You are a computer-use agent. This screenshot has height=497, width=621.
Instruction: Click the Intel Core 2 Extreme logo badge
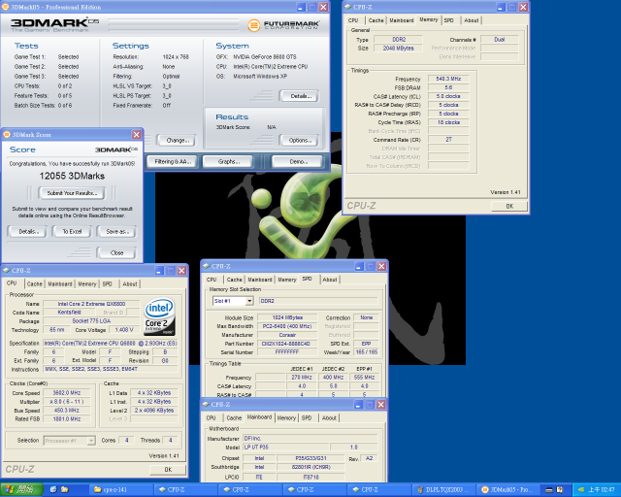tap(159, 316)
